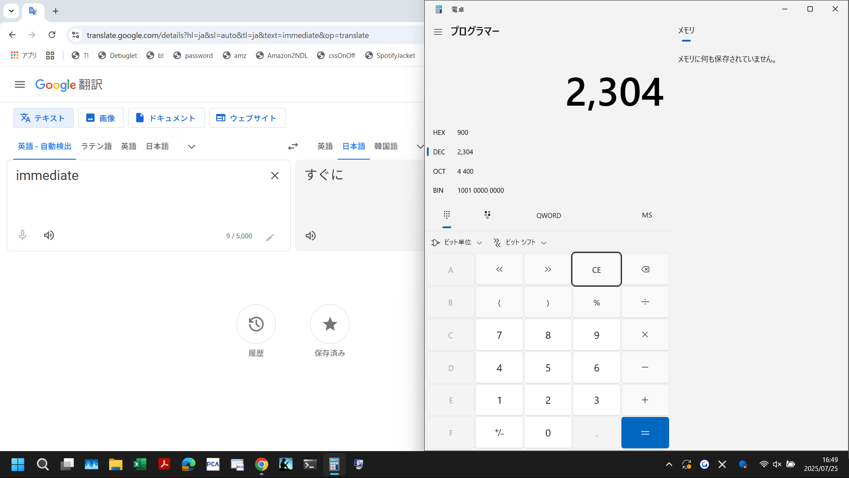This screenshot has height=478, width=849.
Task: Click the +/- negate key
Action: pos(499,433)
